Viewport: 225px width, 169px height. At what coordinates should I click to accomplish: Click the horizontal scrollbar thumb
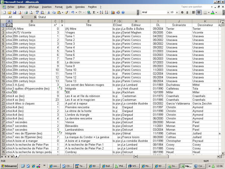[x=153, y=157]
